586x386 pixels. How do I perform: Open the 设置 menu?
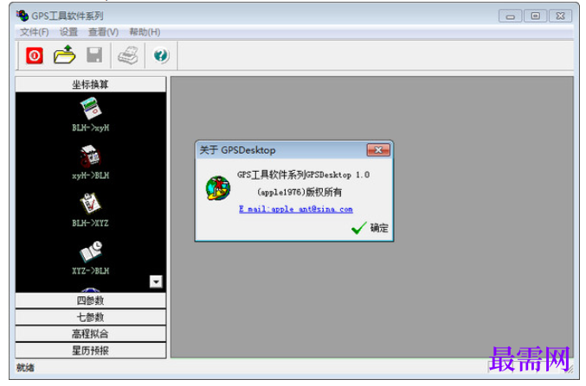(x=68, y=32)
